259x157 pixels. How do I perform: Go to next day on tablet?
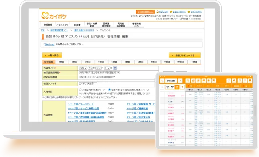(180, 81)
